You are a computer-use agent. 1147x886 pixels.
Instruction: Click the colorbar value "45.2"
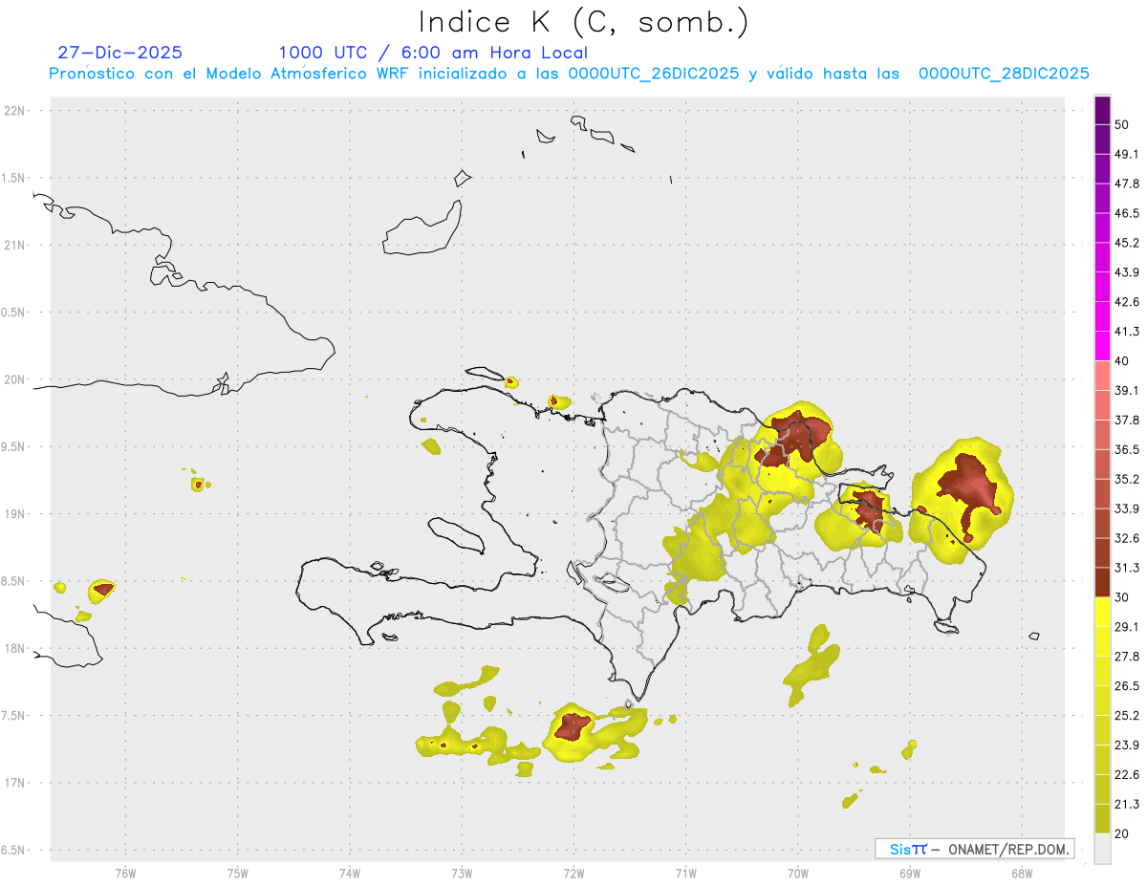(1127, 243)
